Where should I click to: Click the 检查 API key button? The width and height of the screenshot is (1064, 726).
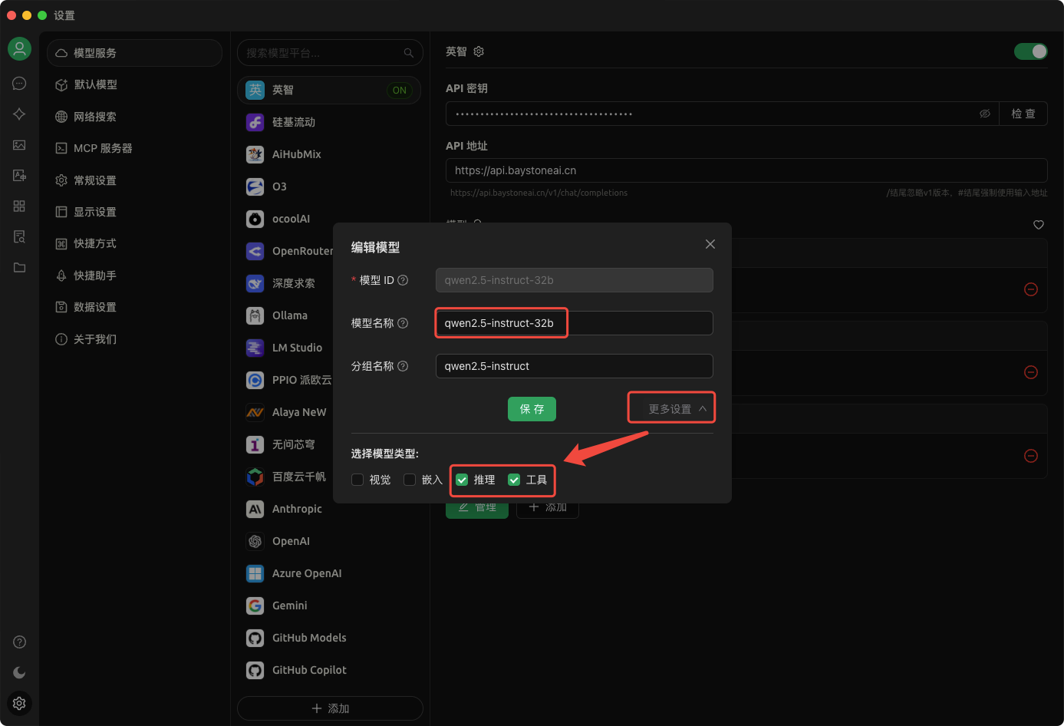click(x=1023, y=114)
